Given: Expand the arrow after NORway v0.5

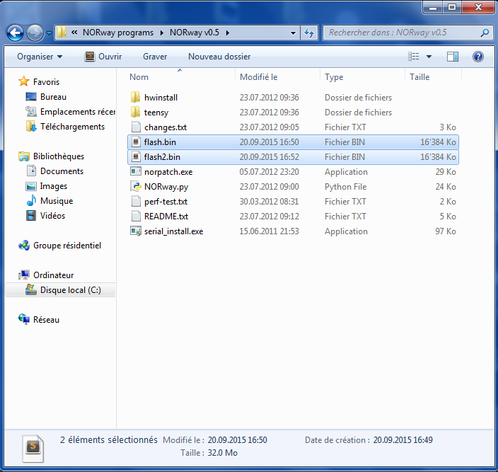Looking at the screenshot, I should point(227,33).
